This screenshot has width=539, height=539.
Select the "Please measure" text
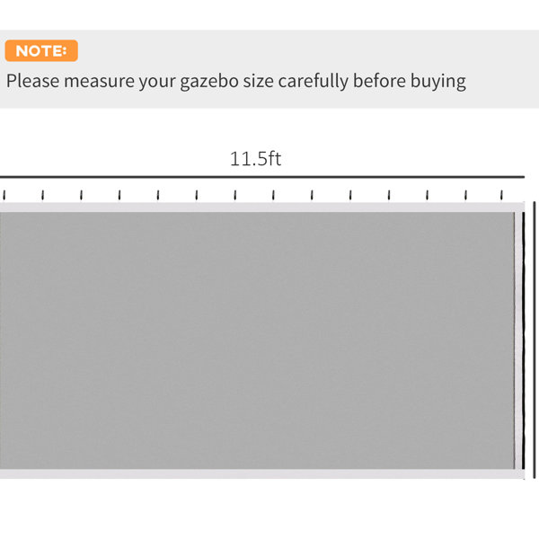pyautogui.click(x=70, y=81)
